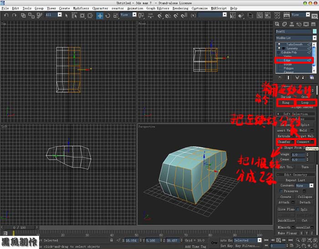Click the QuickSlice button

tap(286, 220)
